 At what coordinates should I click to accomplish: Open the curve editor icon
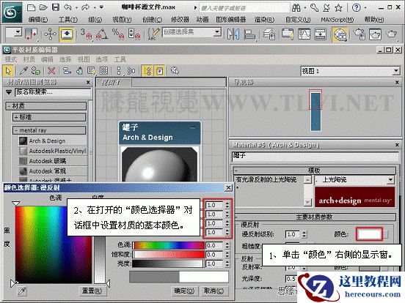point(304,34)
